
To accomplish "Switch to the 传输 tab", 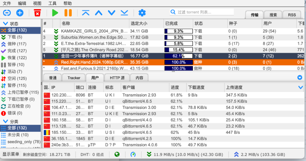I will 254,15.
